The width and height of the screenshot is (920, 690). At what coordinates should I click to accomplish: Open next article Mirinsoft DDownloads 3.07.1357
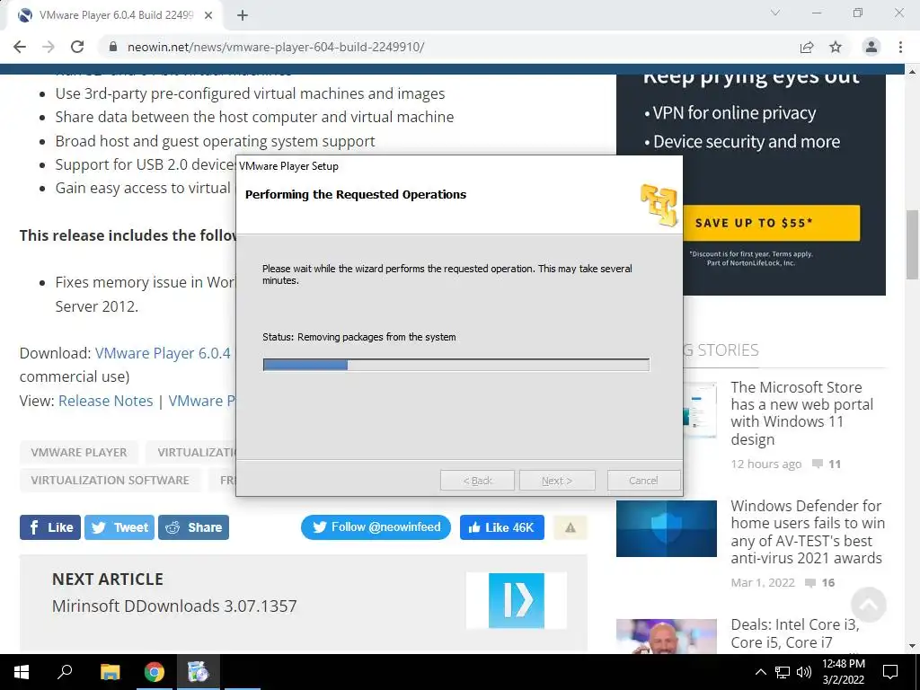pos(174,606)
